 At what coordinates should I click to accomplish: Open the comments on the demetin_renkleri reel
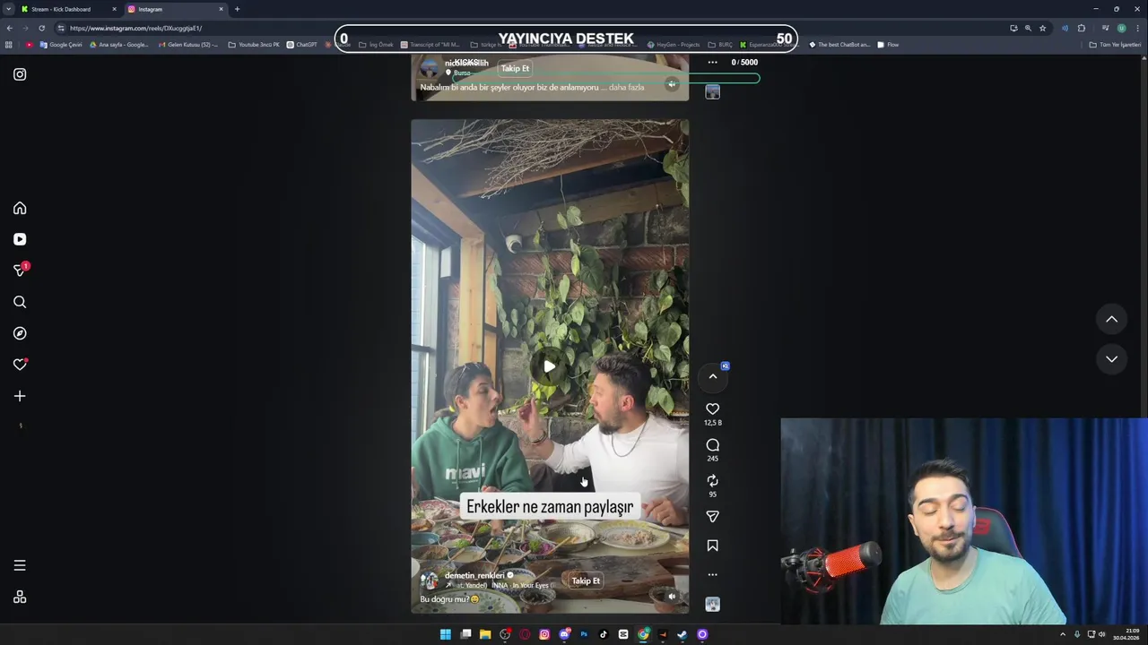[712, 445]
